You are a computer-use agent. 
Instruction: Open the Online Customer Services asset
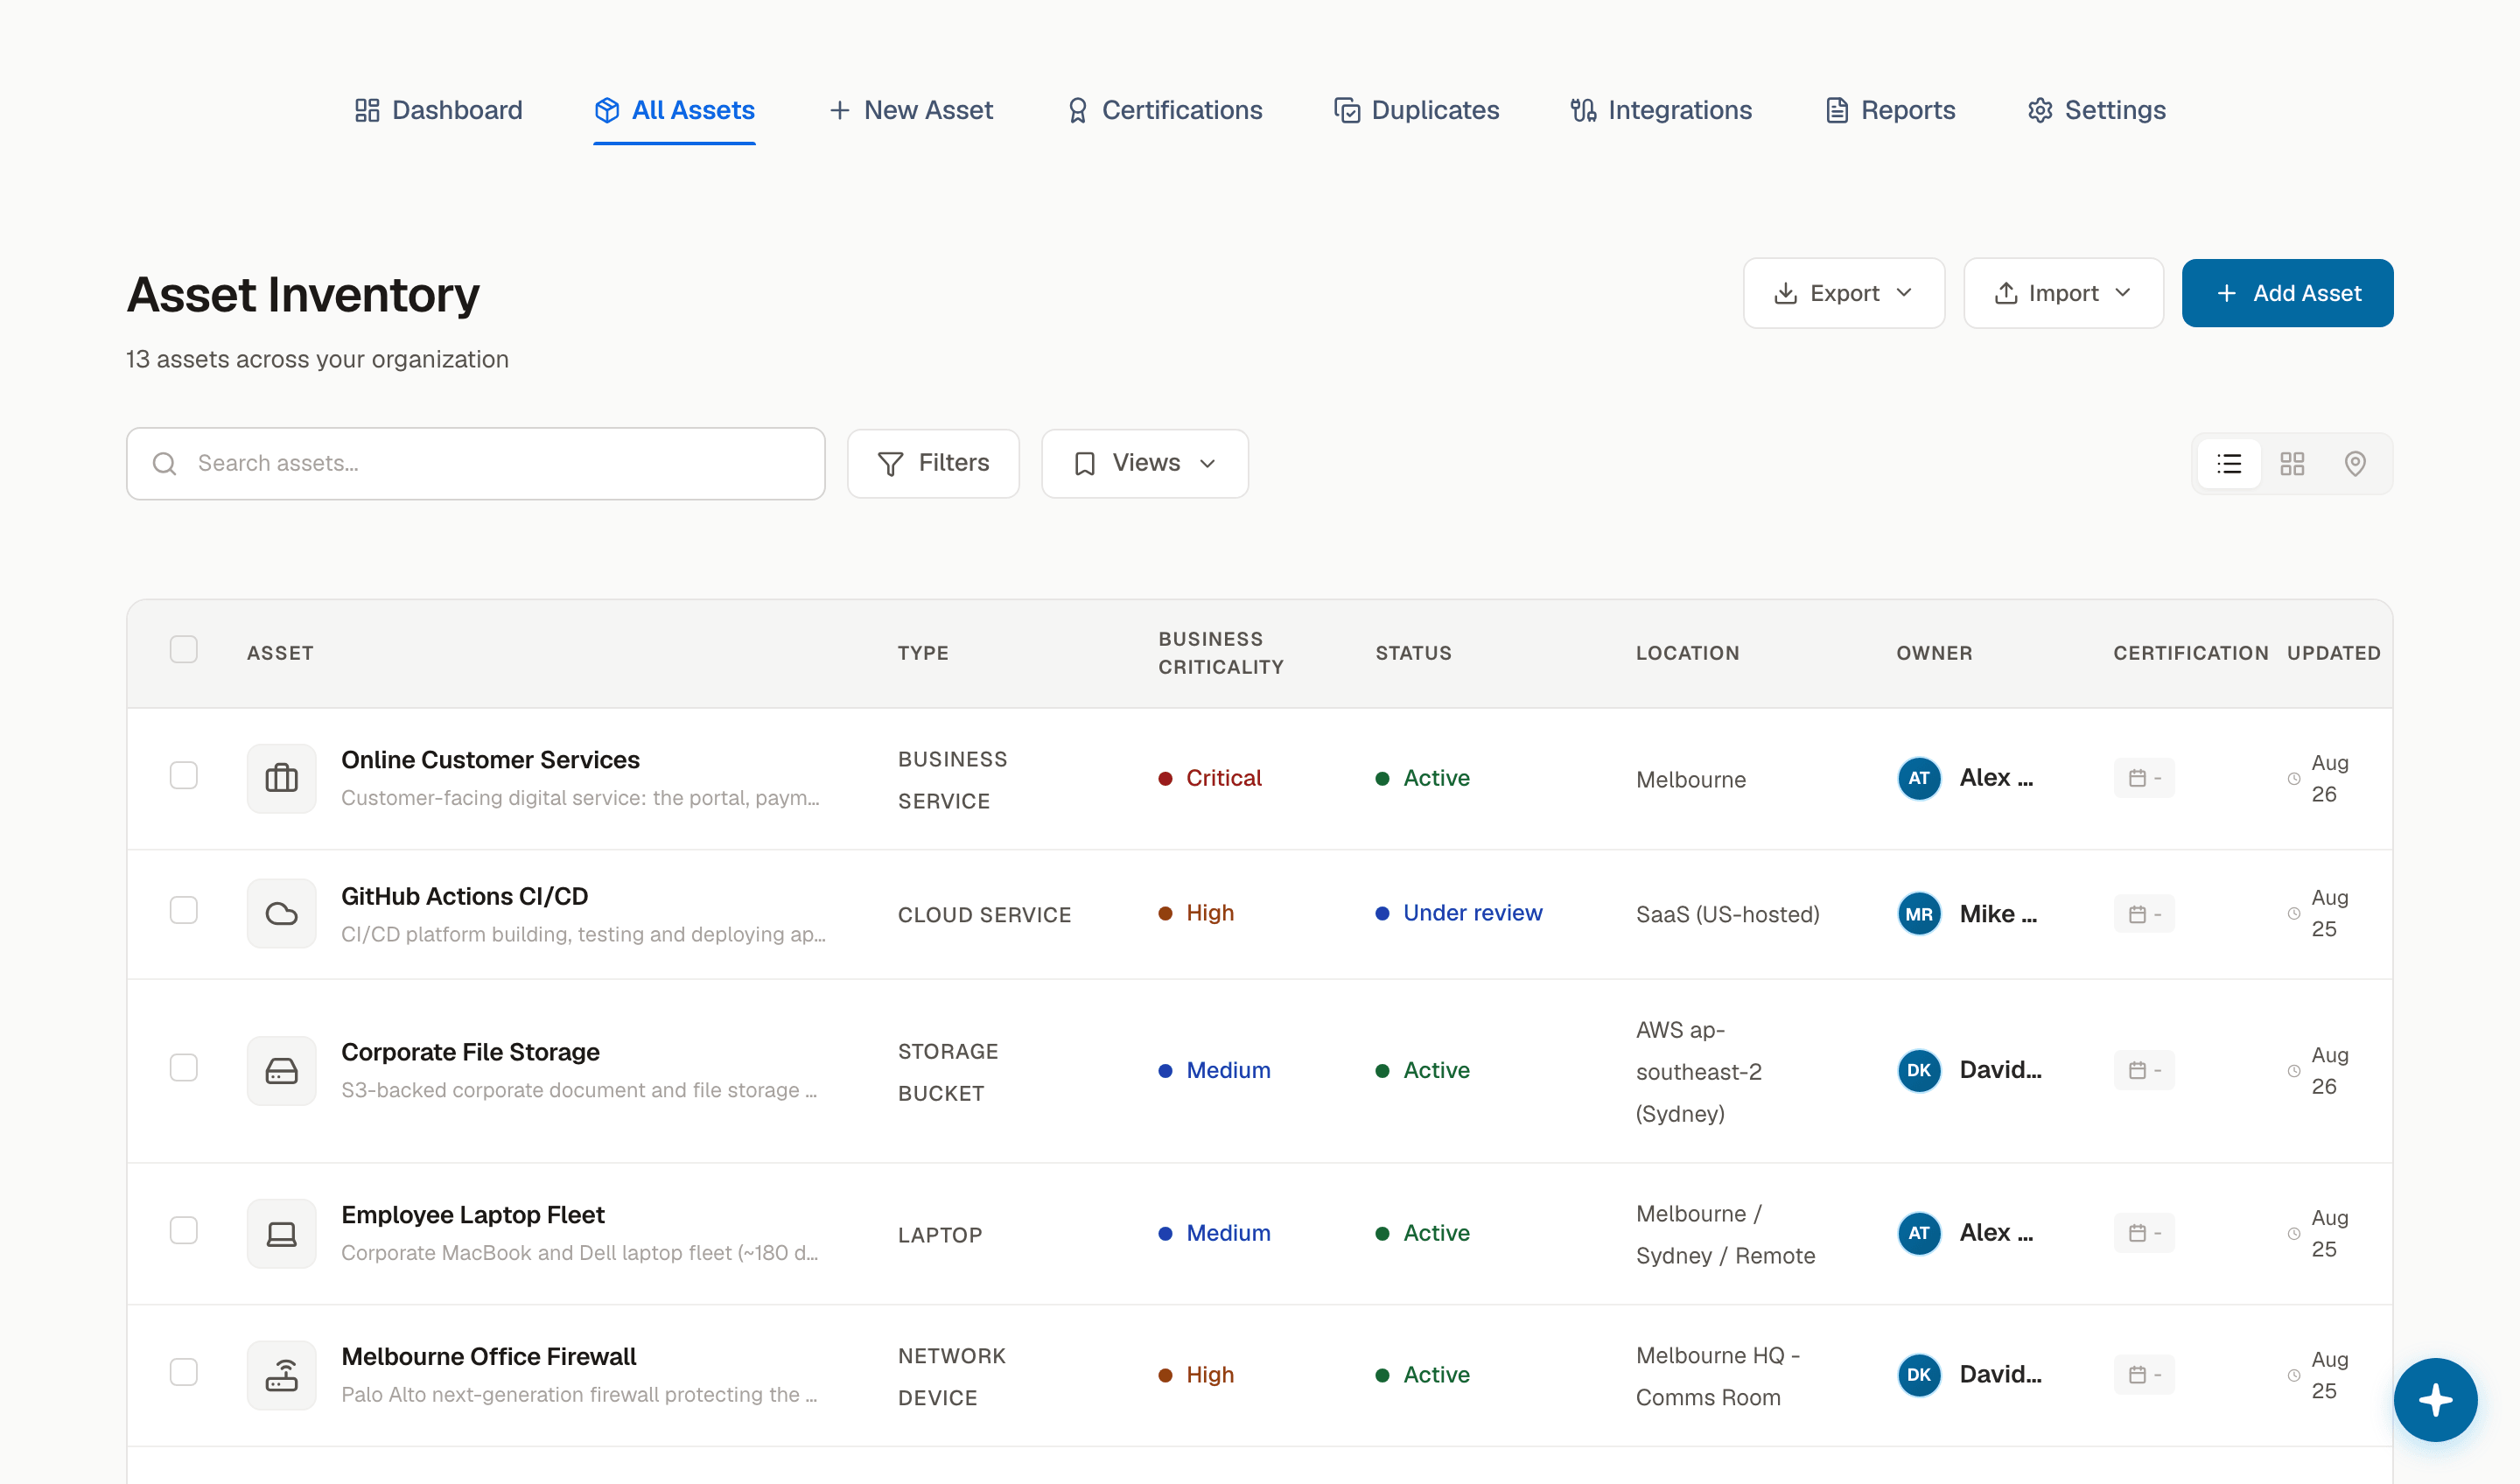pyautogui.click(x=490, y=760)
